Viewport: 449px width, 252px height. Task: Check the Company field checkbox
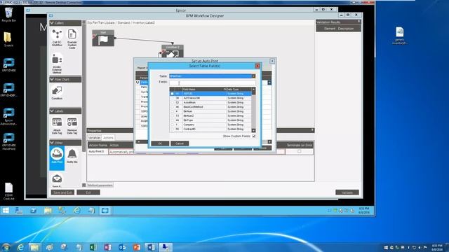172,125
